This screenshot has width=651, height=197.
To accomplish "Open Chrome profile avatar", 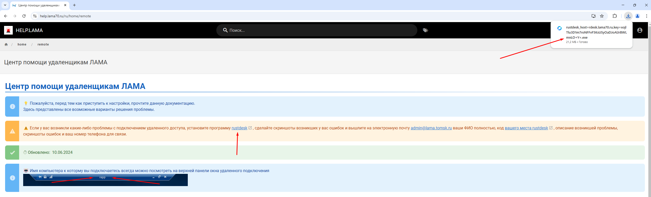I will click(637, 16).
